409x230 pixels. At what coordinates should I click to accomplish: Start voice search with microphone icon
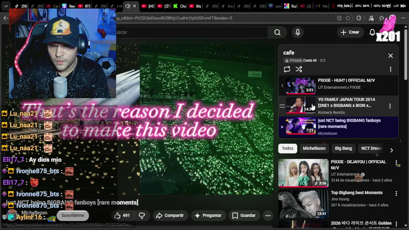[x=298, y=32]
